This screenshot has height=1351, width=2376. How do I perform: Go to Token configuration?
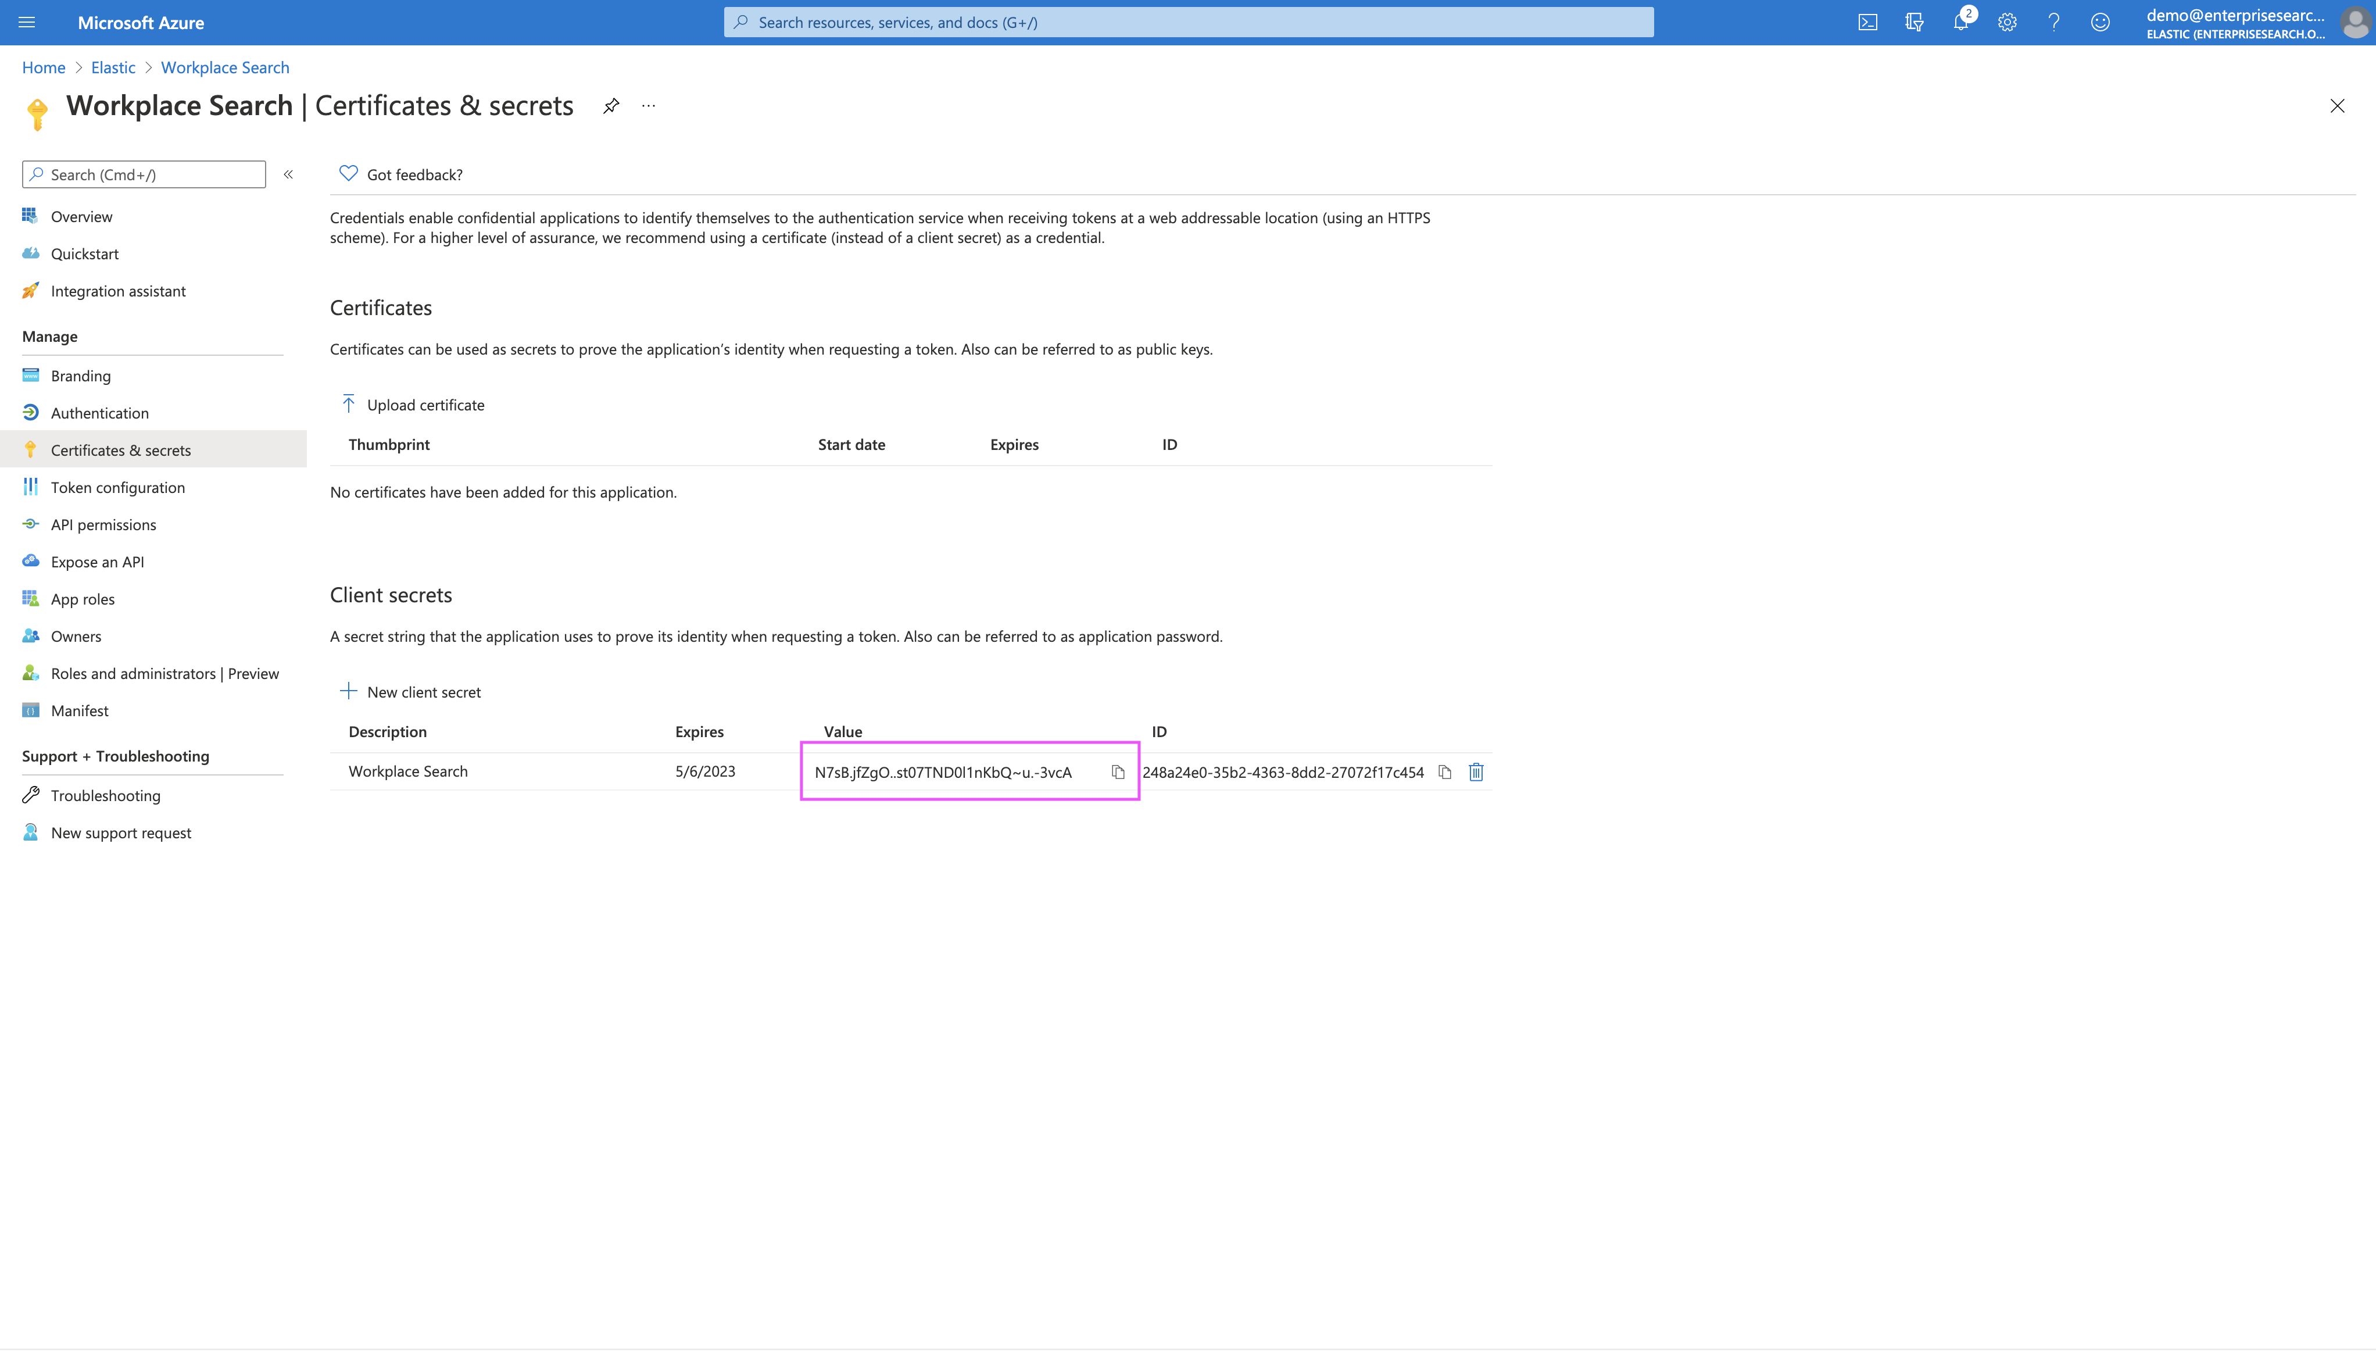pyautogui.click(x=118, y=487)
